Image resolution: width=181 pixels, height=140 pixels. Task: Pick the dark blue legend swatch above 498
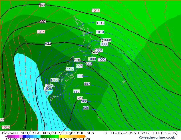tap(24, 136)
